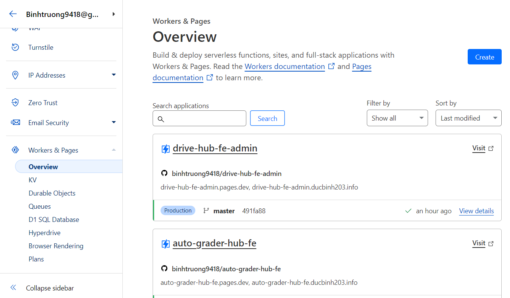
Task: Select KV in the sidebar
Action: [32, 180]
